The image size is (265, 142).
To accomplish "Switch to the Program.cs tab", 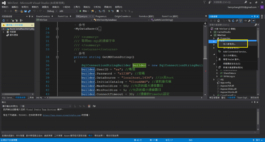I will (x=101, y=16).
